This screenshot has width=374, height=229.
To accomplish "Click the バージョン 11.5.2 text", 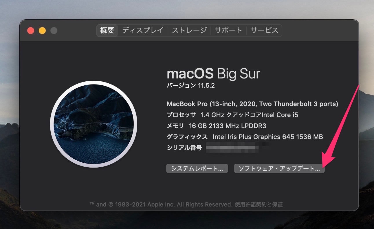I will (191, 86).
